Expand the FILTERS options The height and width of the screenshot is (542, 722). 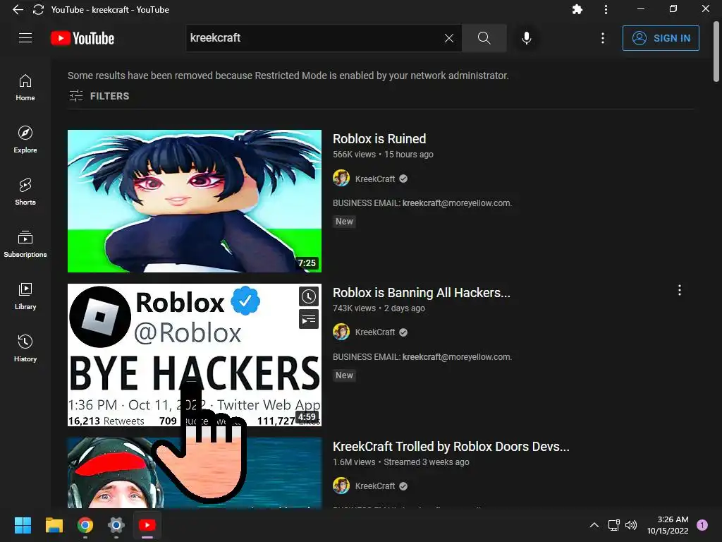click(99, 96)
